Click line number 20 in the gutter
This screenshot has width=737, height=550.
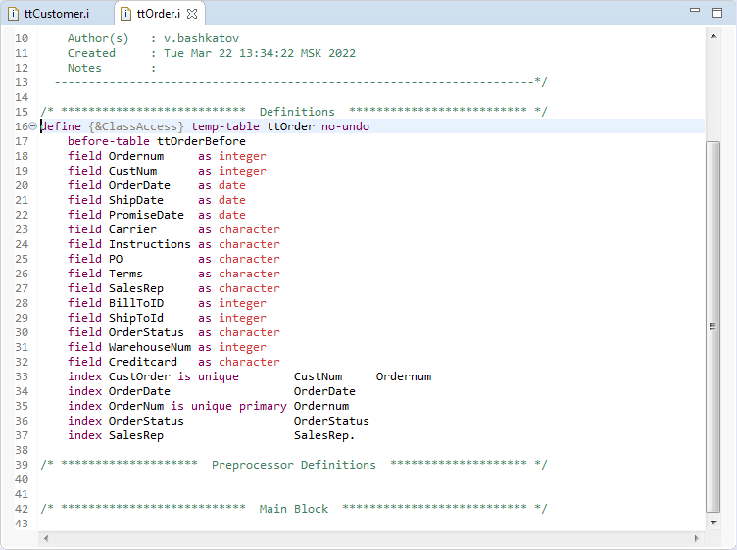point(22,185)
